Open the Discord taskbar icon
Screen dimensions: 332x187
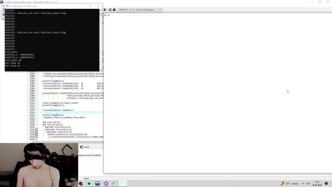[106, 184]
